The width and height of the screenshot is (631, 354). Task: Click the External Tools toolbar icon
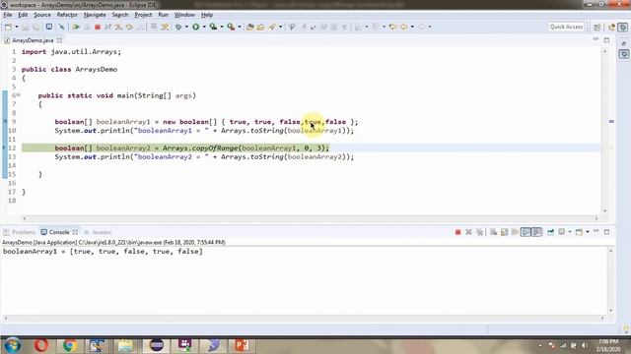[x=231, y=27]
